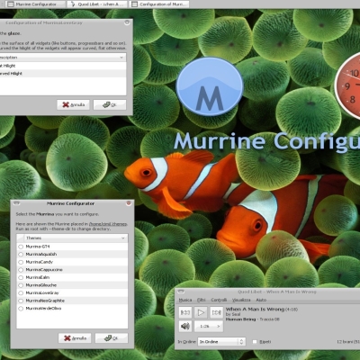Open the Filtri menu in Quod Libet
360x360 pixels.
click(x=202, y=300)
